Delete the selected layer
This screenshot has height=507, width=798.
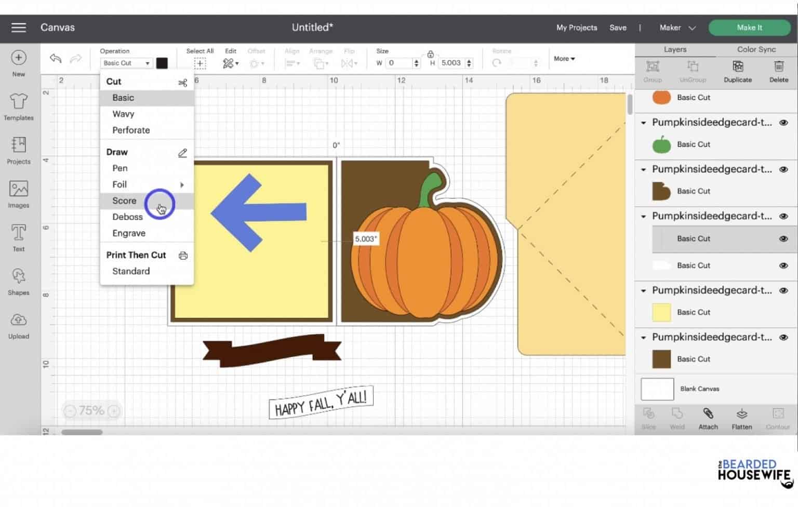point(778,71)
